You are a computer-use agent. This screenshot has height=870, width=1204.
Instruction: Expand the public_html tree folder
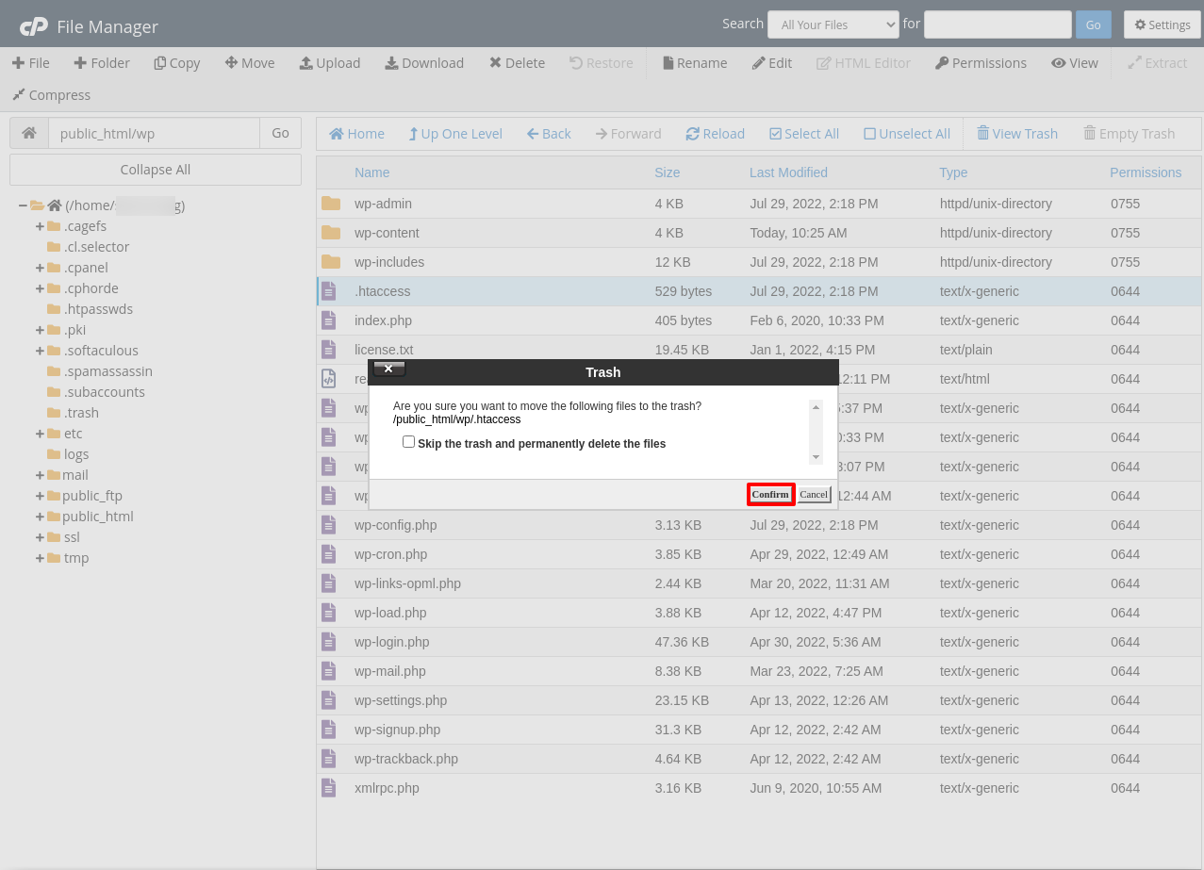point(40,517)
